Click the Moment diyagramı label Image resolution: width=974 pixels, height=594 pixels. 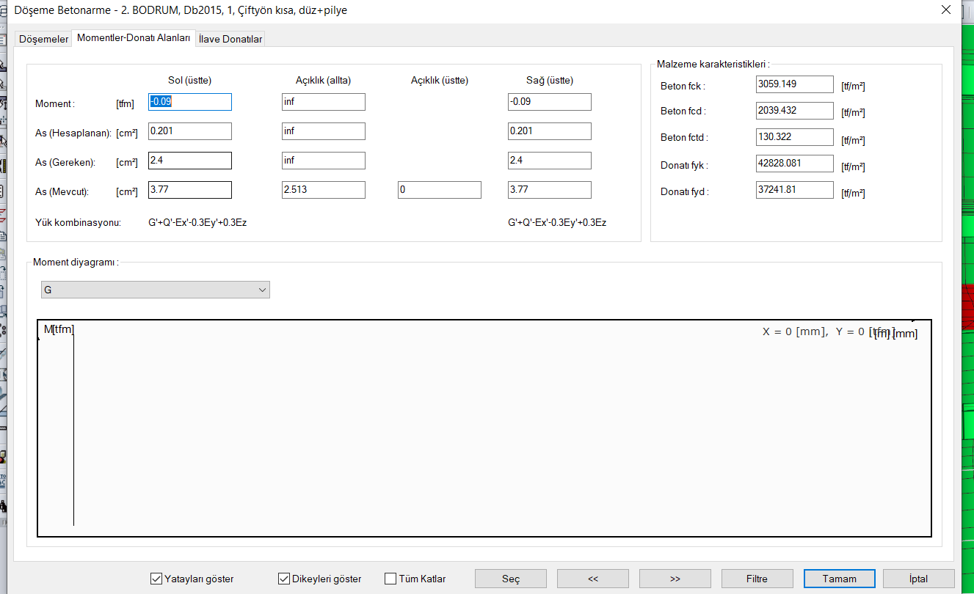tap(76, 262)
